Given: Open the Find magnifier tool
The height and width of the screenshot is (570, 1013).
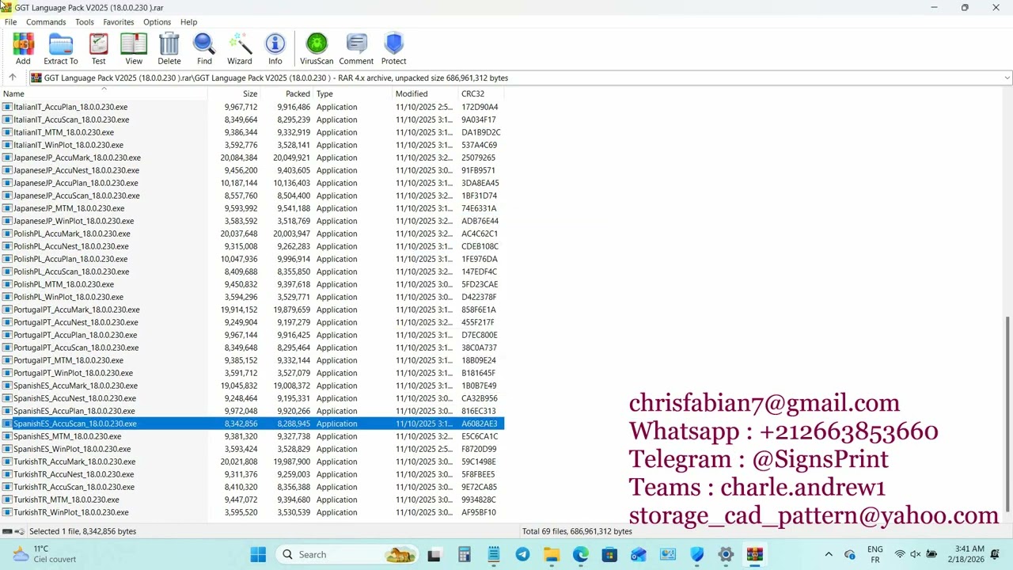Looking at the screenshot, I should (x=204, y=49).
